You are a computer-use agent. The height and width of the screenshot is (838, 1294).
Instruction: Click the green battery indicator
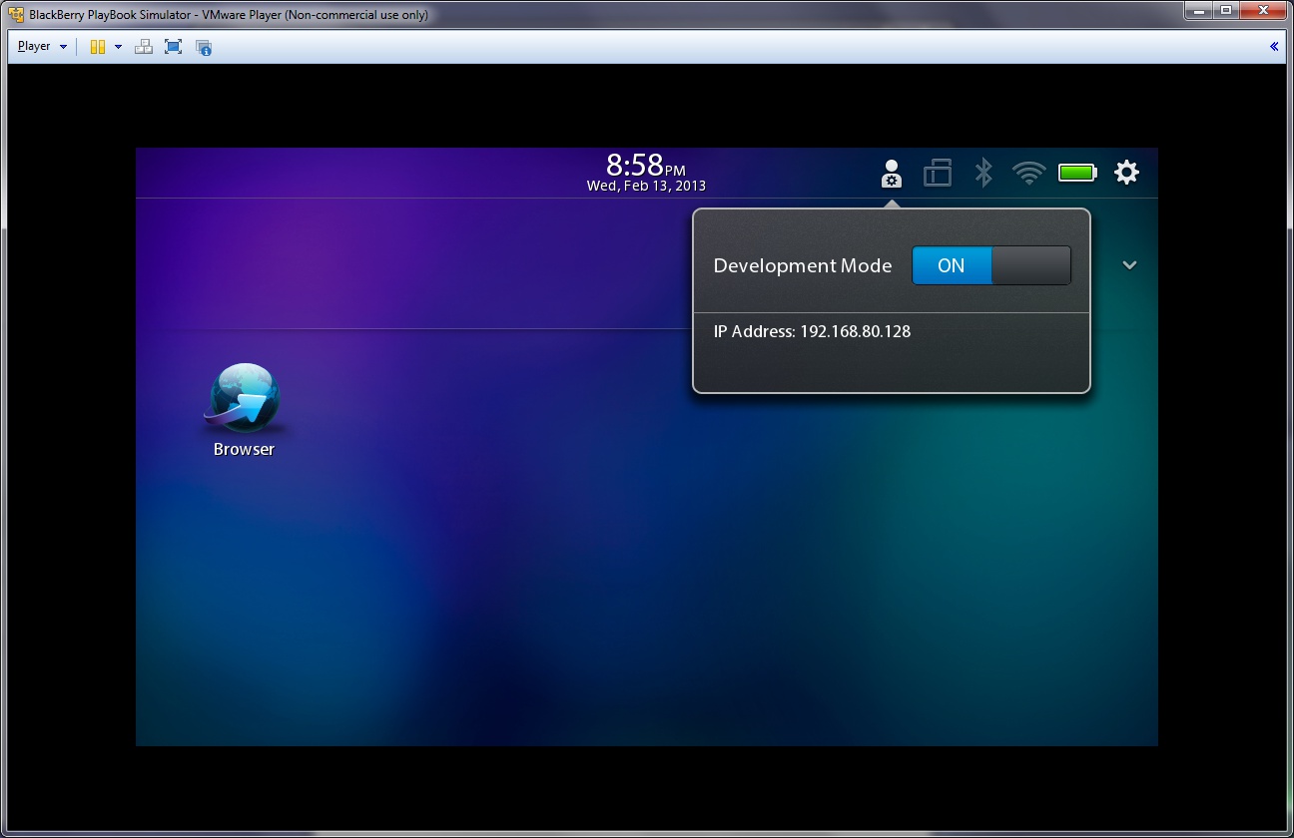[1077, 173]
